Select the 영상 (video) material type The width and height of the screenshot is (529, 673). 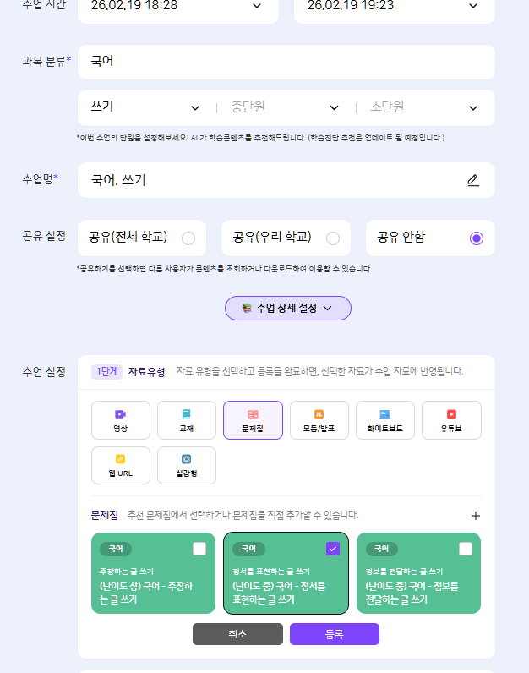(120, 420)
